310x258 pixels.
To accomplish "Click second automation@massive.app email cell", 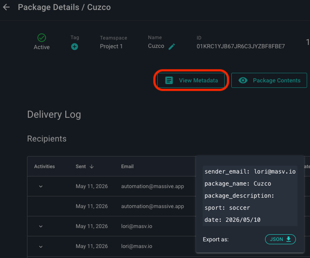I will [152, 207].
